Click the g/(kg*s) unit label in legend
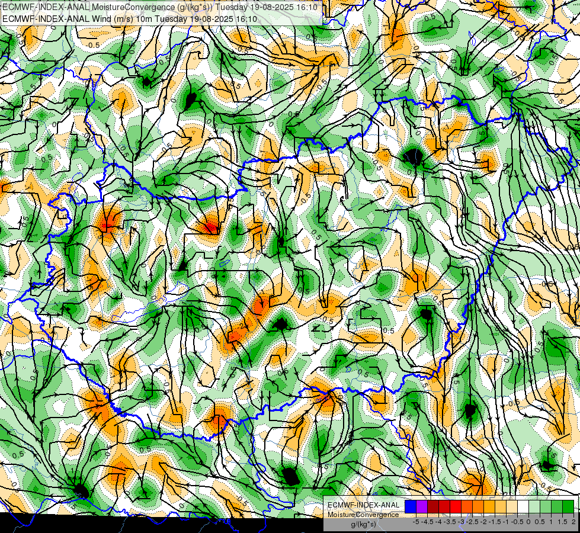 click(x=363, y=524)
